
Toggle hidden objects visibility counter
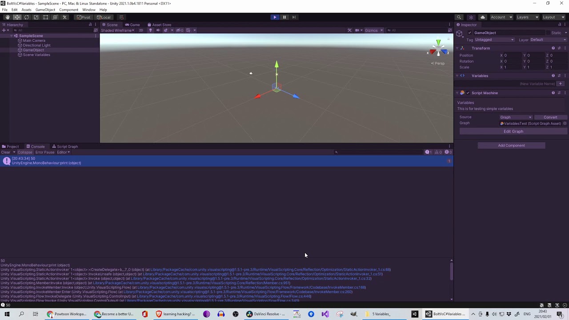tap(180, 30)
